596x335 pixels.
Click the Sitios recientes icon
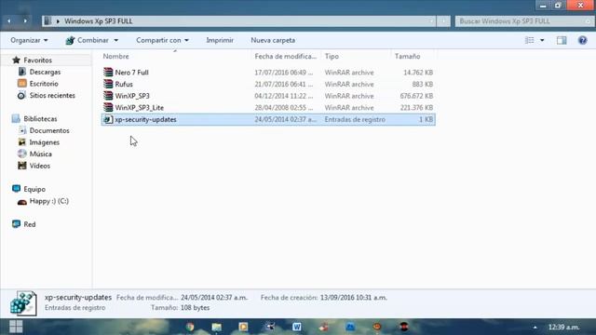pyautogui.click(x=21, y=95)
